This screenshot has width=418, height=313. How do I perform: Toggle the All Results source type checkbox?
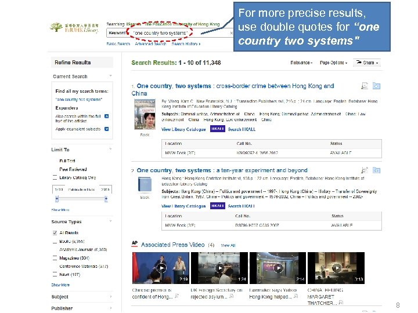pos(55,233)
